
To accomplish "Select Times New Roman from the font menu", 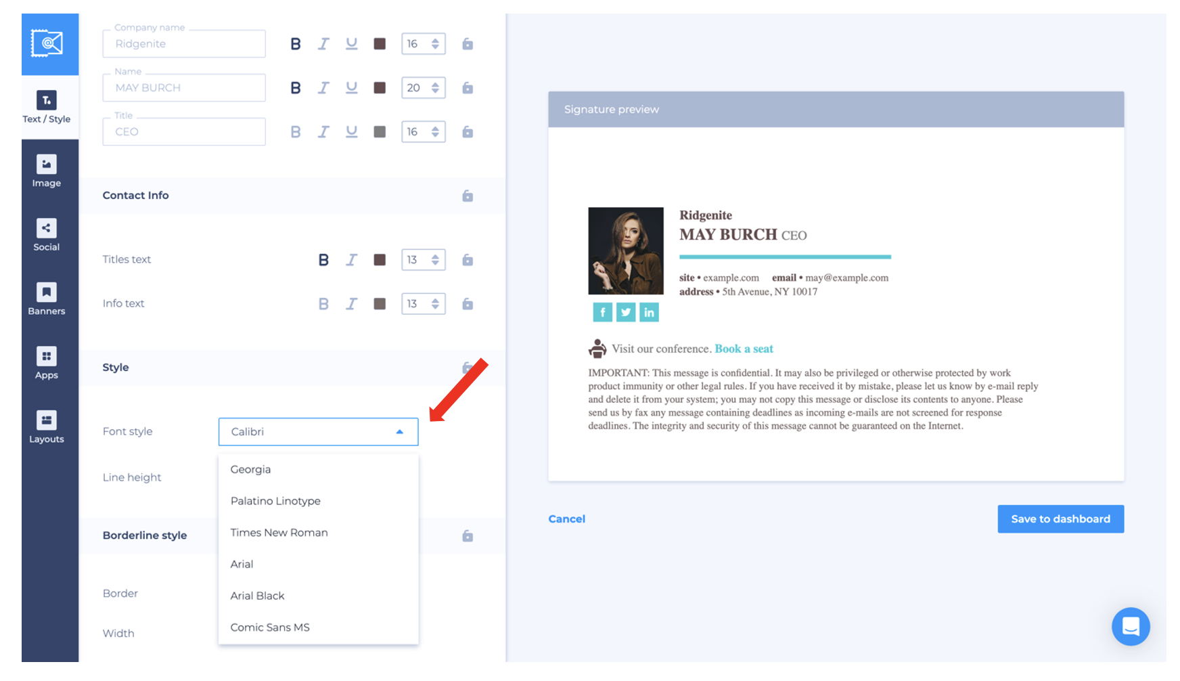I will point(278,532).
